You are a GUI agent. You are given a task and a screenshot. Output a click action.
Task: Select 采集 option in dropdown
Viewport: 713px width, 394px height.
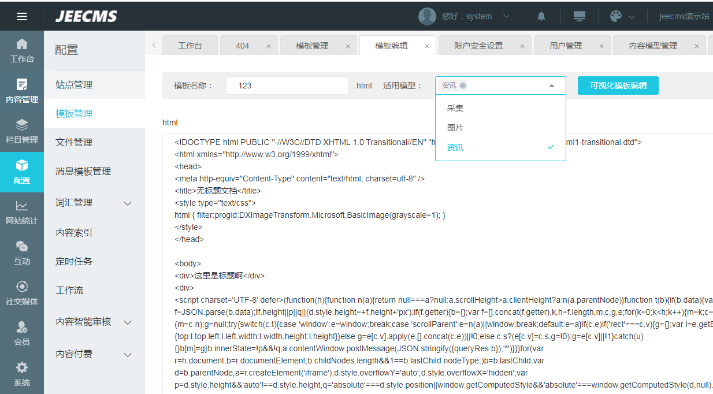500,108
